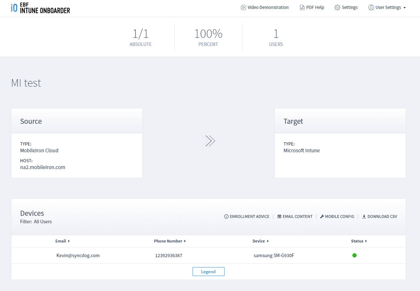Open the Legend button
The height and width of the screenshot is (291, 420).
208,272
